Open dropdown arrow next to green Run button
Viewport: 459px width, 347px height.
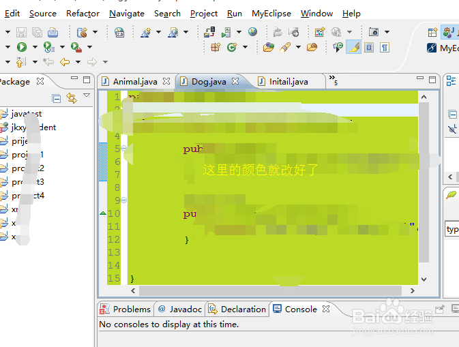click(35, 47)
